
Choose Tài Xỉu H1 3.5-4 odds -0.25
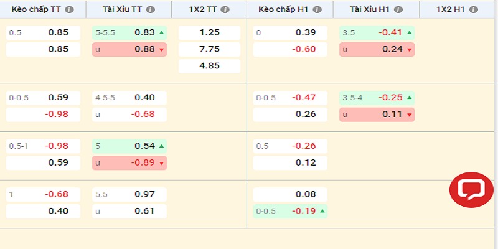point(377,98)
